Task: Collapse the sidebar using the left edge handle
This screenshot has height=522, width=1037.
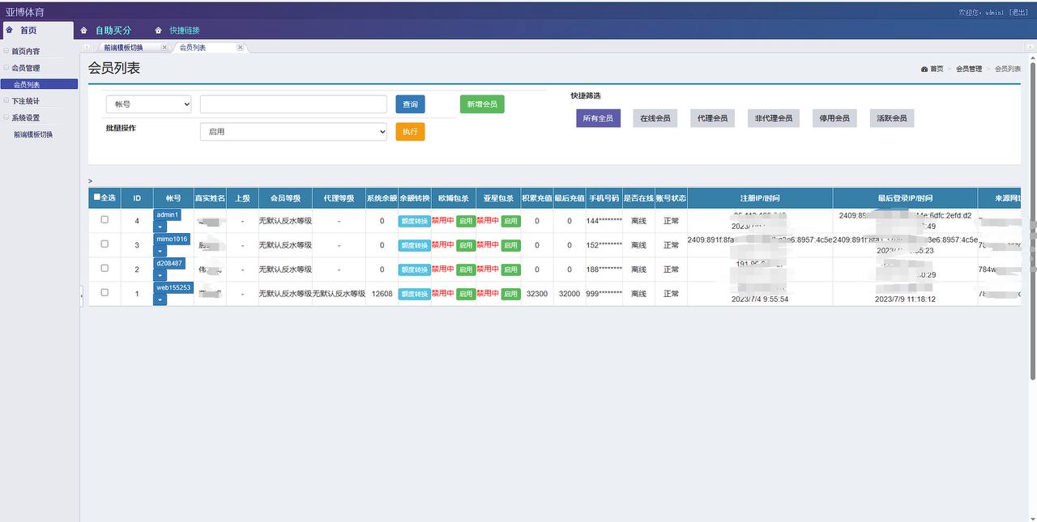Action: 81,297
